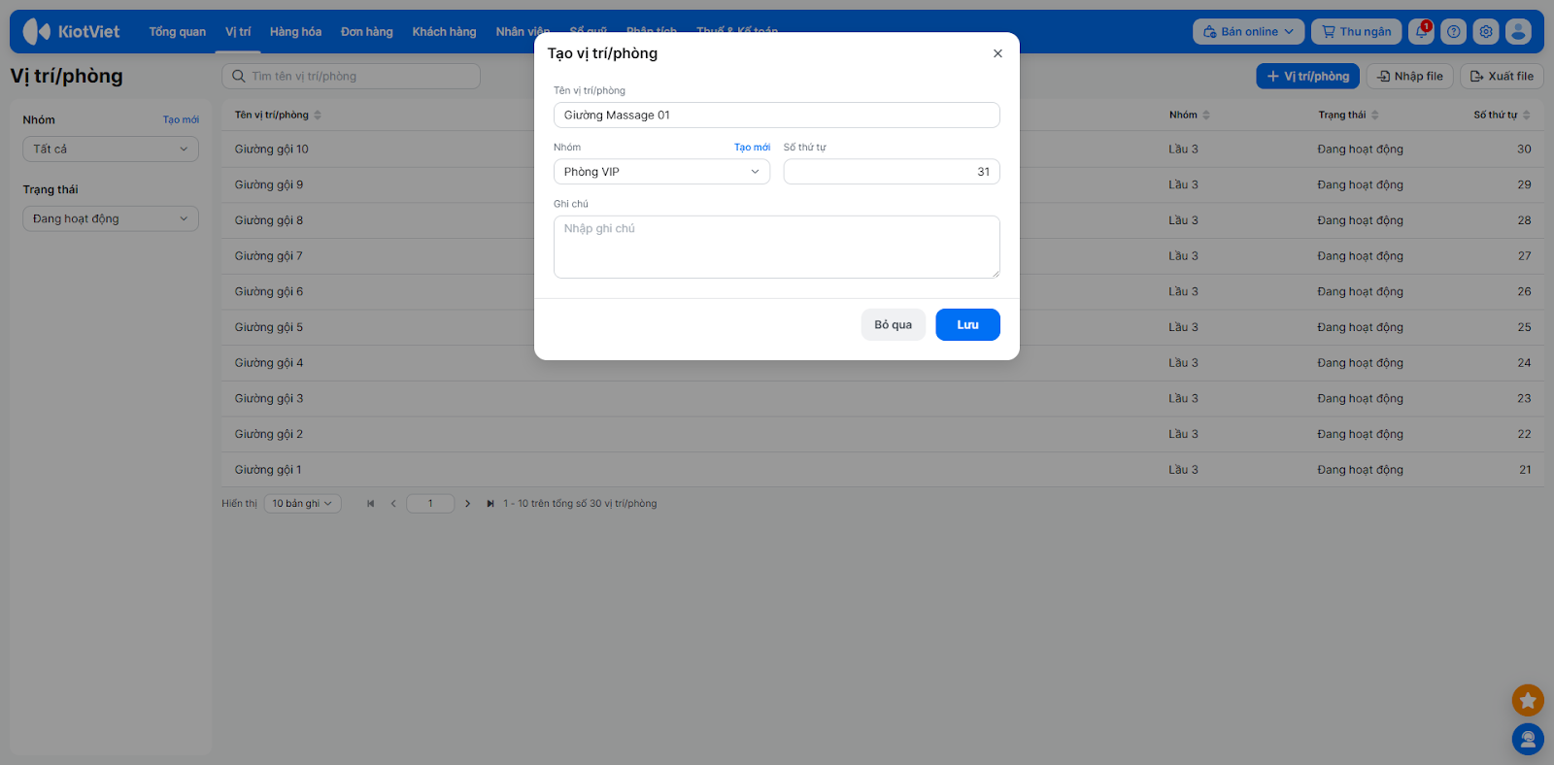Focus the Tìm tên vị trí/phòng search box
The height and width of the screenshot is (765, 1554).
click(351, 76)
